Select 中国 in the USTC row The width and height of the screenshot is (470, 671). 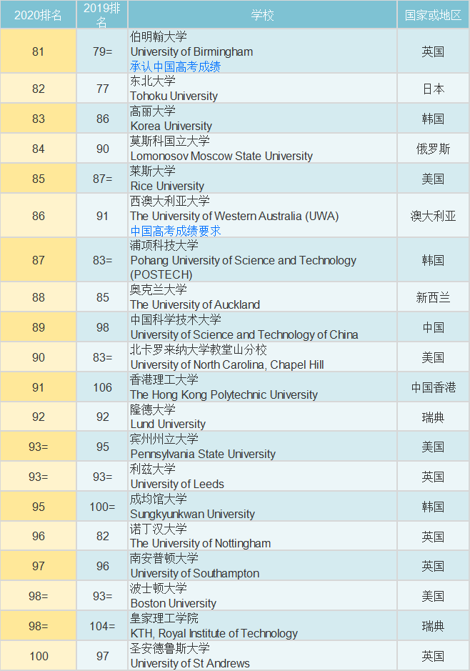(x=434, y=328)
